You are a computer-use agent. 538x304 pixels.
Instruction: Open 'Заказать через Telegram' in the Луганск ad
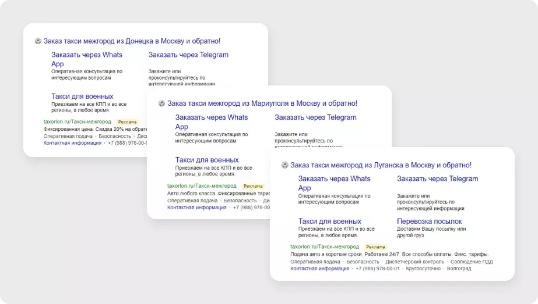click(438, 178)
